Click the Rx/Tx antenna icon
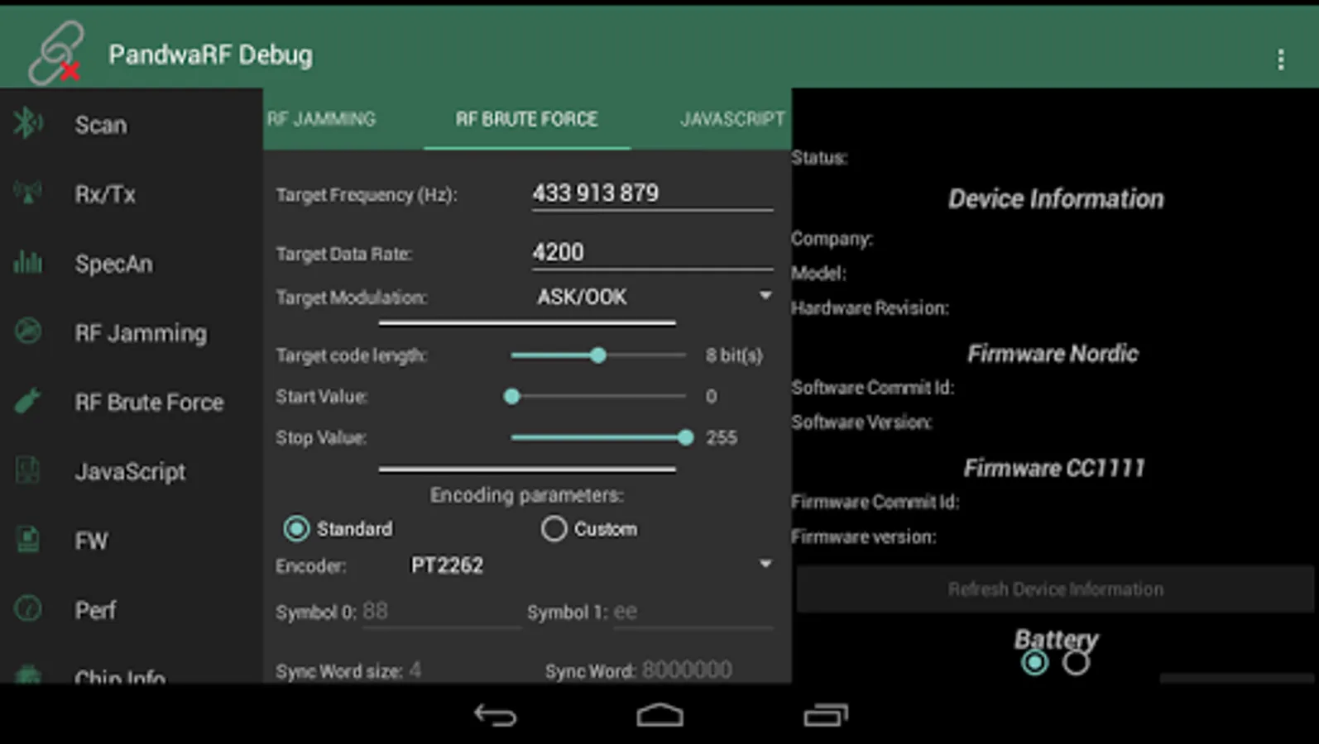Viewport: 1319px width, 744px height. [x=27, y=193]
